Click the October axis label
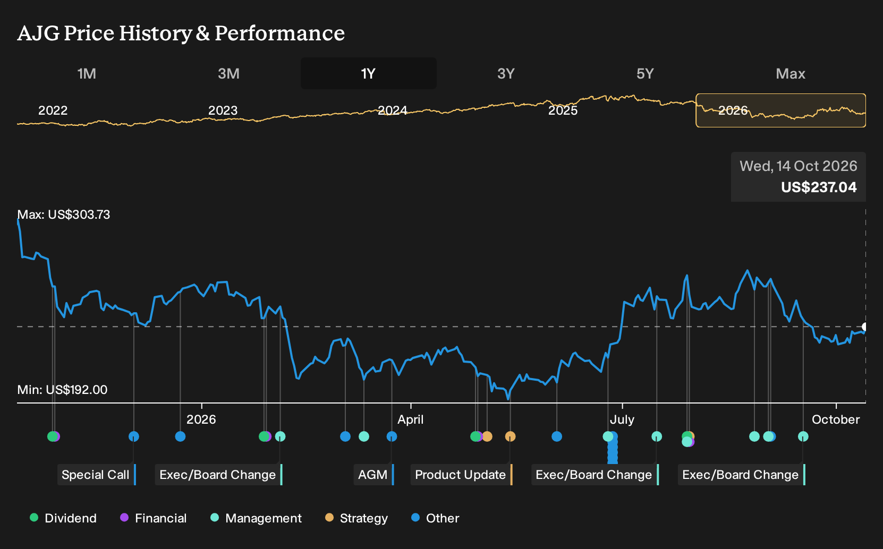Screen dimensions: 883x549 (x=836, y=419)
